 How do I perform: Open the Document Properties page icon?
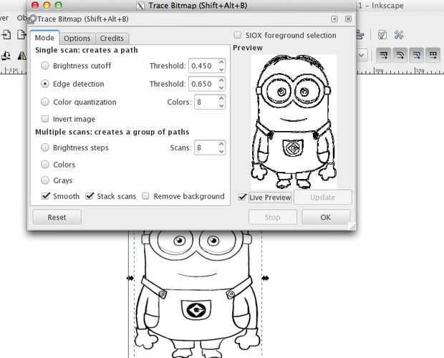coord(382,35)
